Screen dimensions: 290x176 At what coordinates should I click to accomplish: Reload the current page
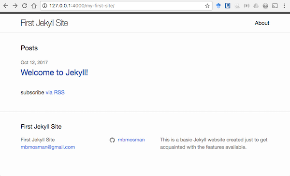coord(25,6)
